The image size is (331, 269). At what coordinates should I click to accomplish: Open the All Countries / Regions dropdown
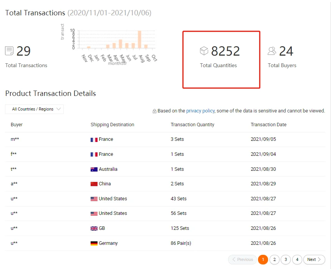[34, 109]
